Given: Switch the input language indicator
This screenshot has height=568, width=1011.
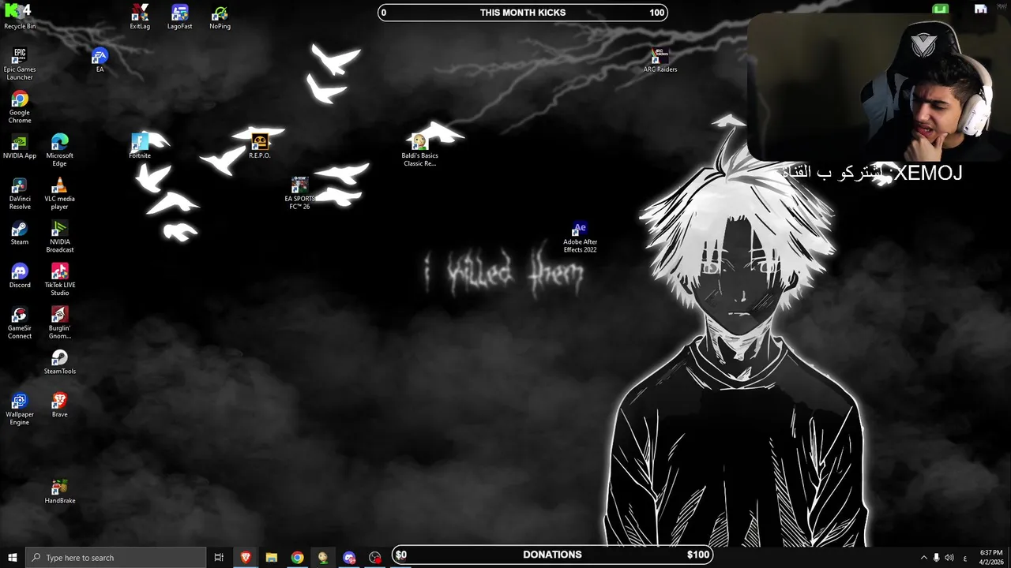Looking at the screenshot, I should [965, 558].
